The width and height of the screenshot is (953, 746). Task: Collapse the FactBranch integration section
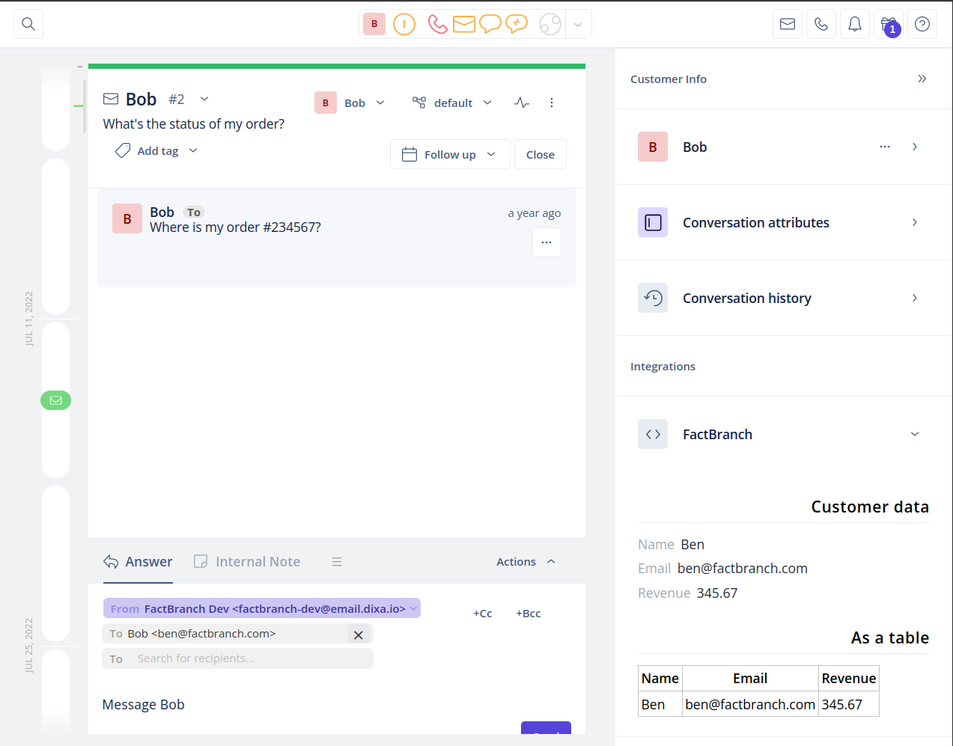pos(914,434)
